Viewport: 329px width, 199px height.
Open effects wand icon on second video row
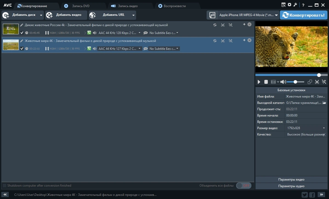(231, 41)
